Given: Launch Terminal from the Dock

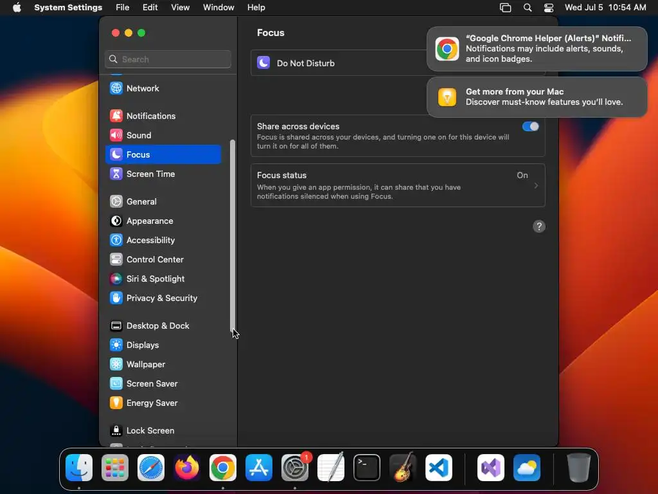Looking at the screenshot, I should pyautogui.click(x=367, y=468).
